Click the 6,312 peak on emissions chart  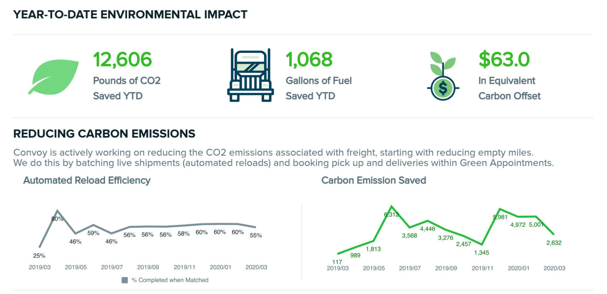pyautogui.click(x=391, y=214)
